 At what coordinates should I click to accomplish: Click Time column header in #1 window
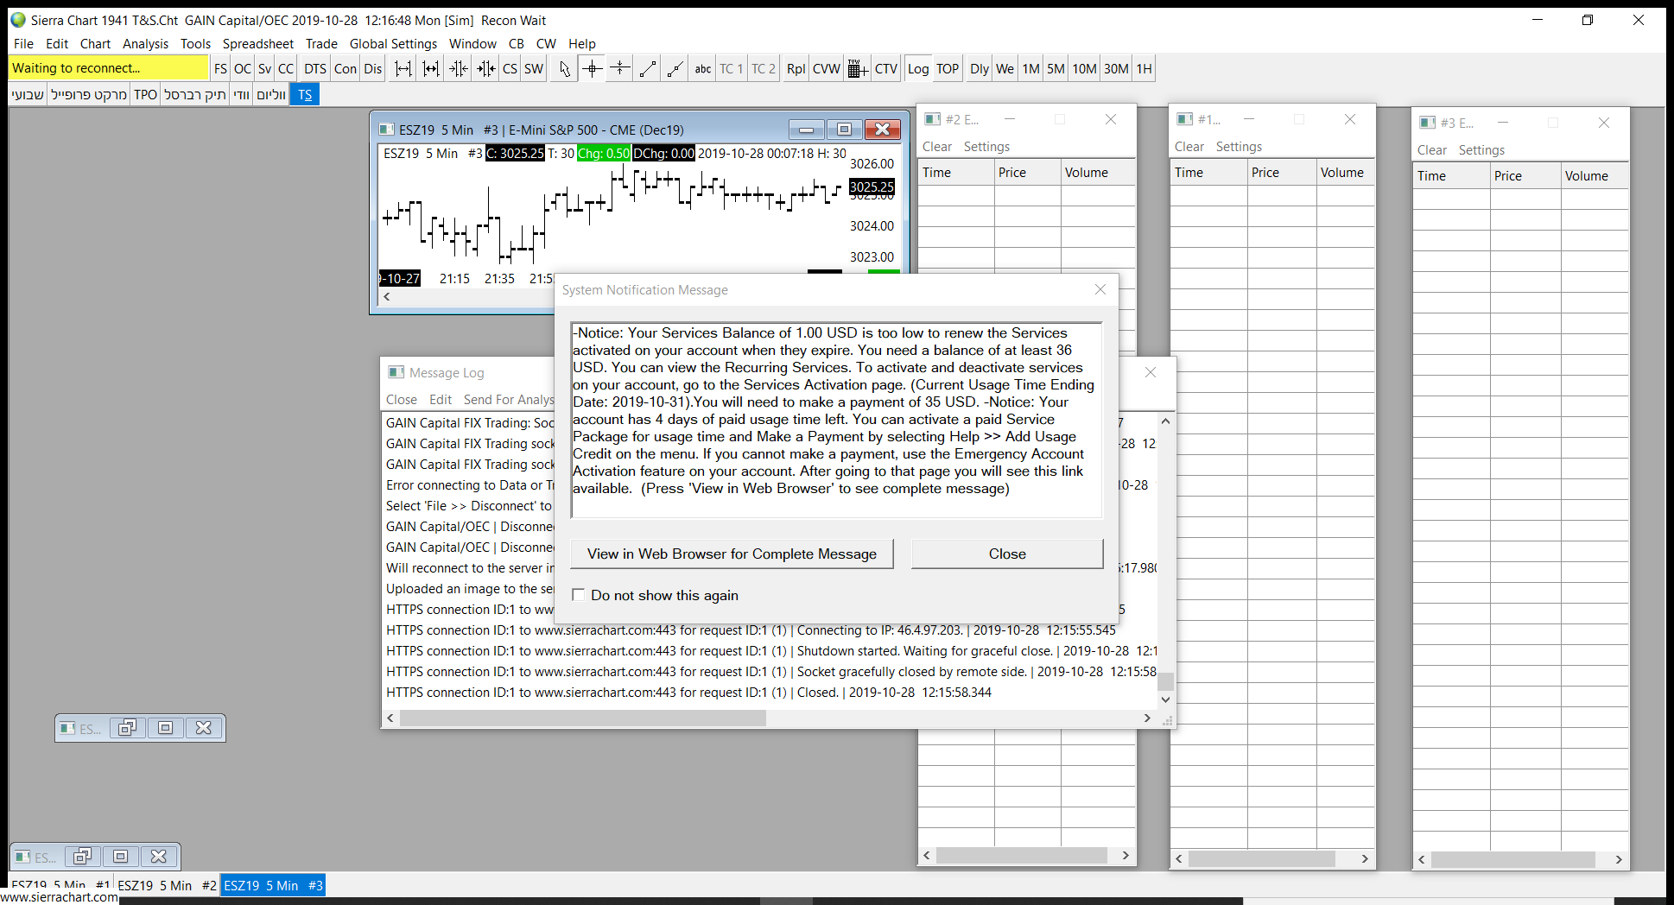click(1209, 173)
